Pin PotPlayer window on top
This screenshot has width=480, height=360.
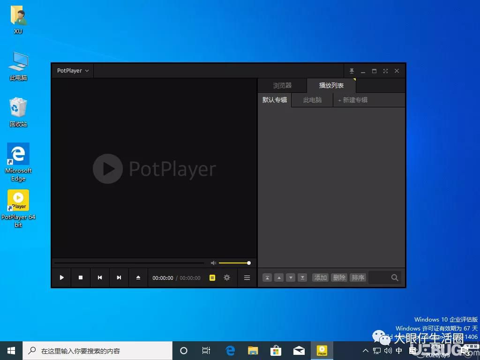pos(352,71)
